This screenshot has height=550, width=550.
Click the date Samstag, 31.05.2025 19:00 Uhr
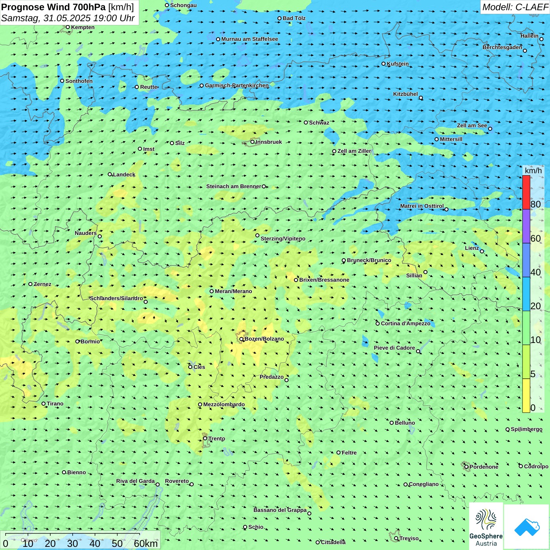click(x=68, y=18)
